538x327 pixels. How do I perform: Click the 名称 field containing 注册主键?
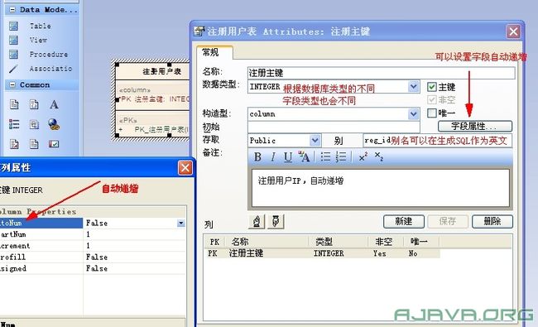point(381,73)
